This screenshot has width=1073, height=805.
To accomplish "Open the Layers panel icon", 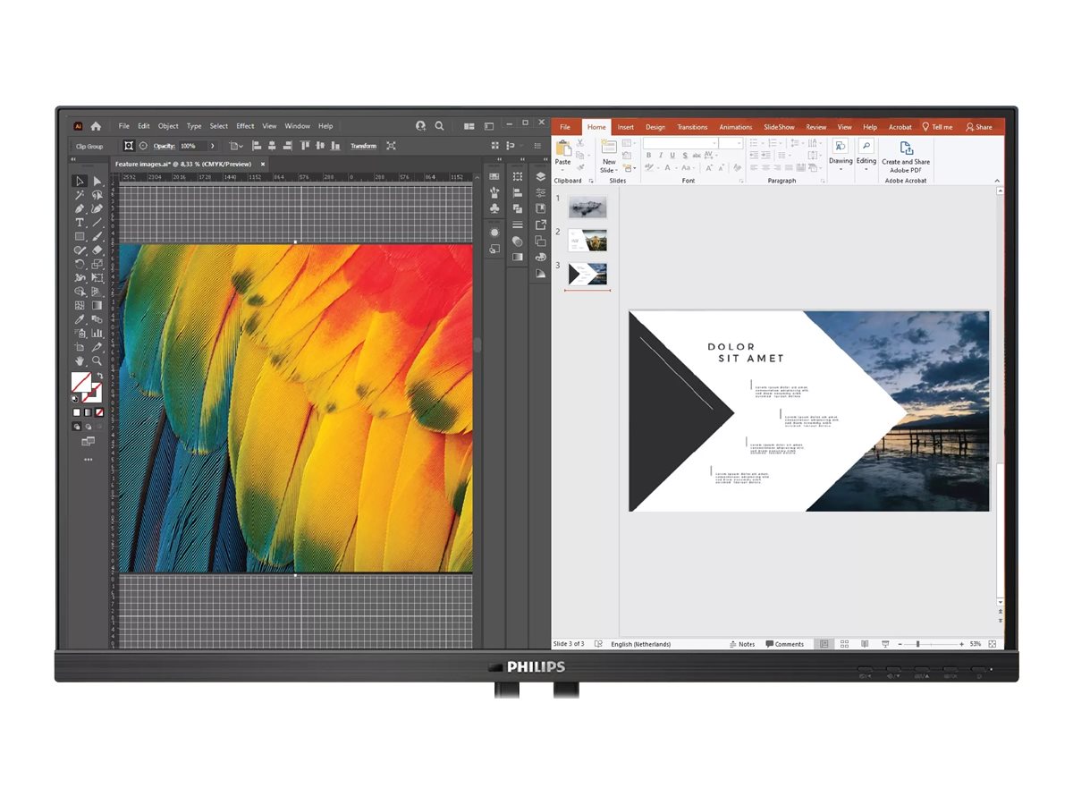I will click(540, 177).
